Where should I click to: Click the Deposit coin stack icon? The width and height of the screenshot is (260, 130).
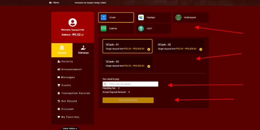coord(62,48)
